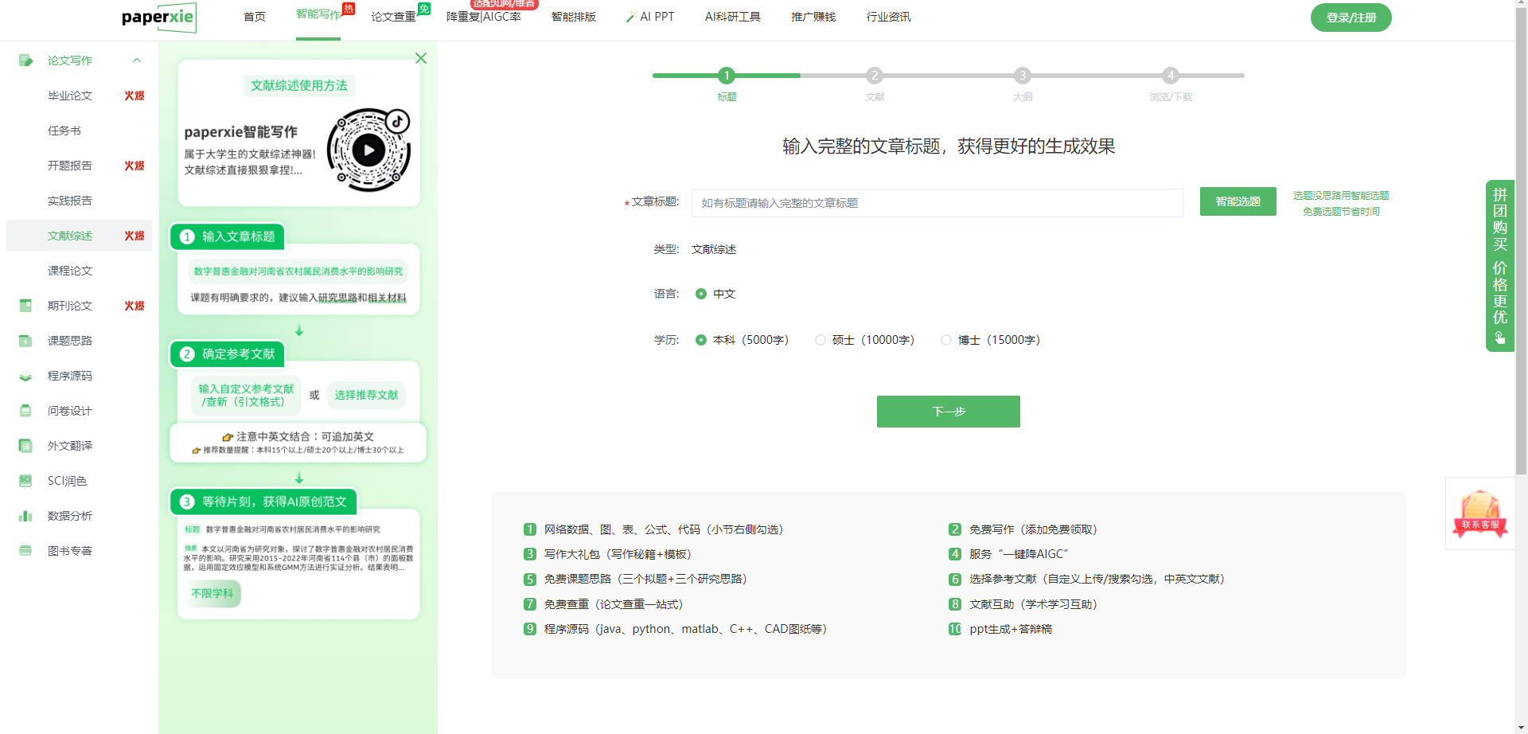
Task: Dismiss the 文献综述使用方法 promo panel
Action: 421,58
